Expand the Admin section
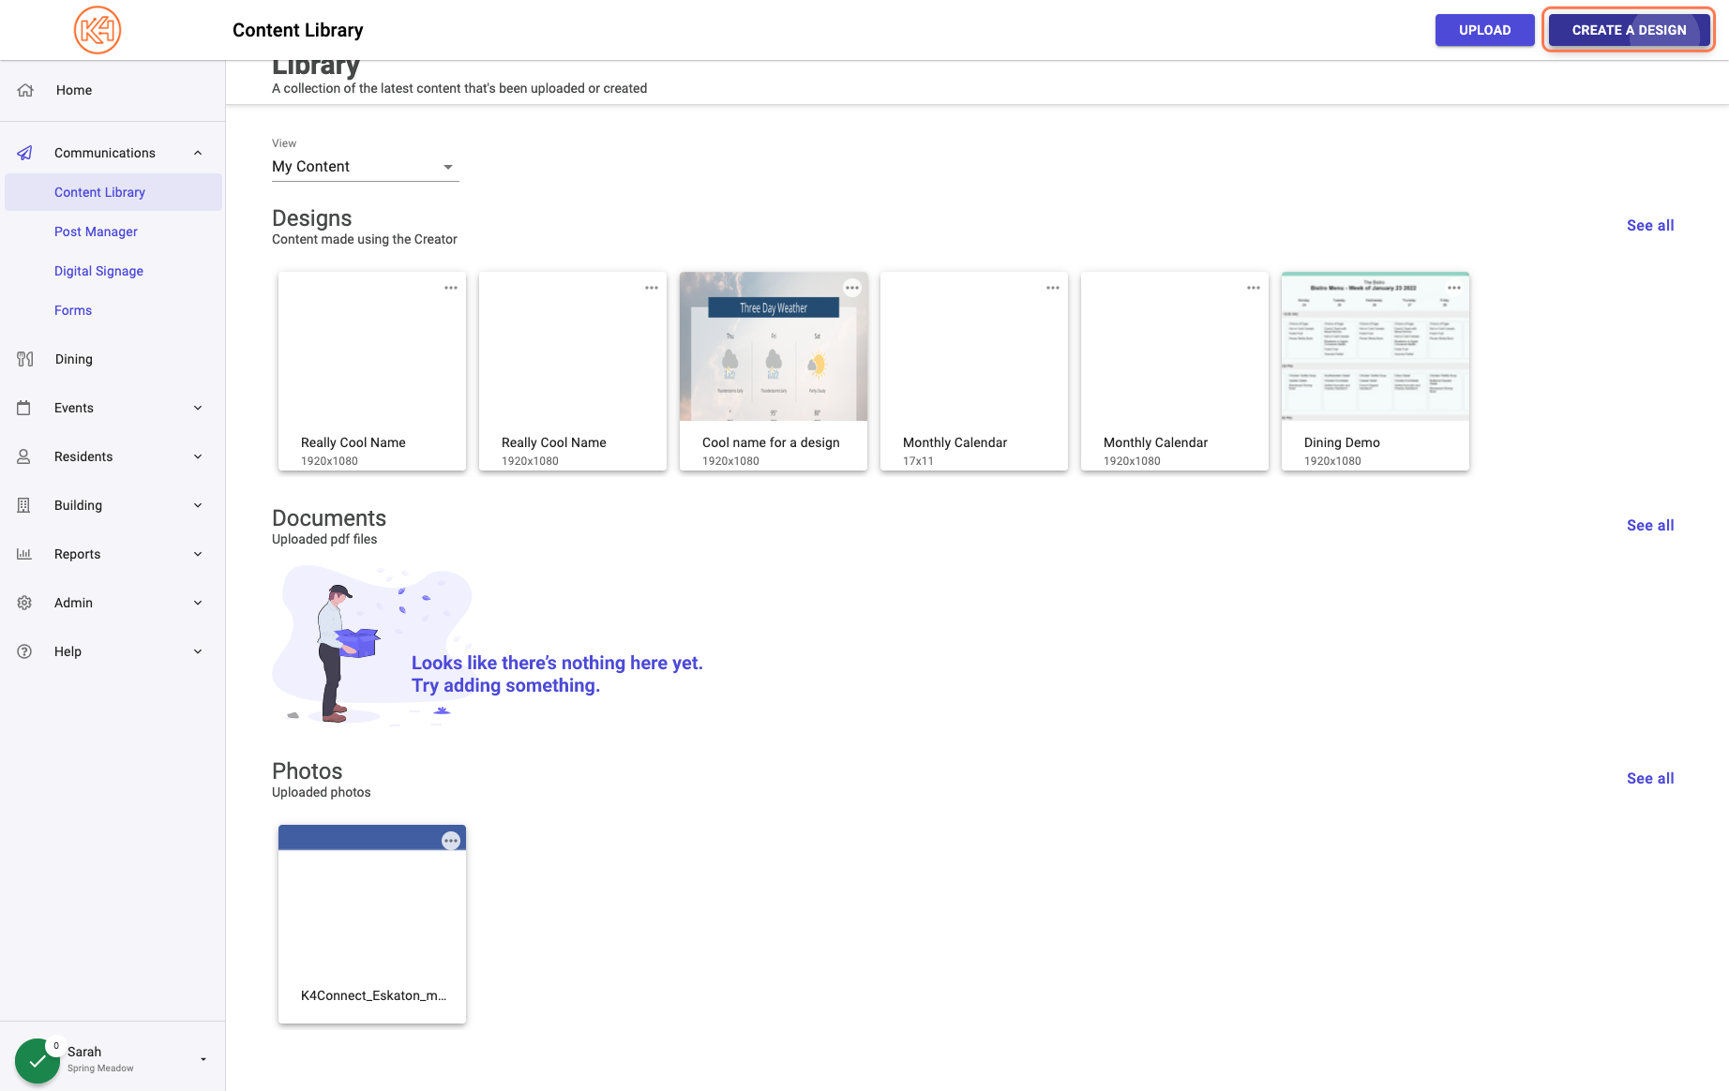Image resolution: width=1729 pixels, height=1091 pixels. (198, 603)
